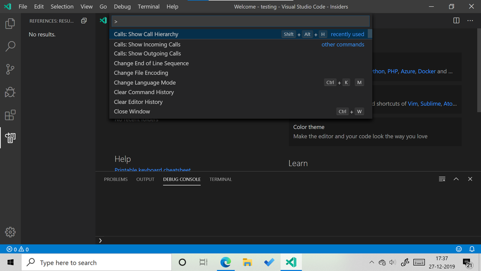Select Close Window command
The width and height of the screenshot is (481, 271).
click(x=241, y=111)
